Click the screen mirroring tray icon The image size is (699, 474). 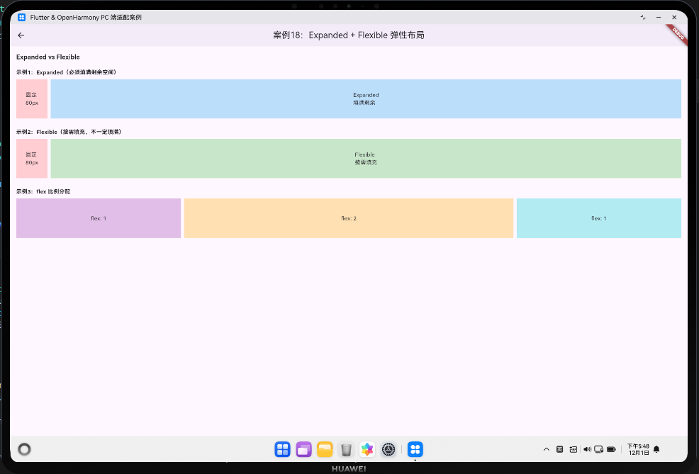point(599,449)
